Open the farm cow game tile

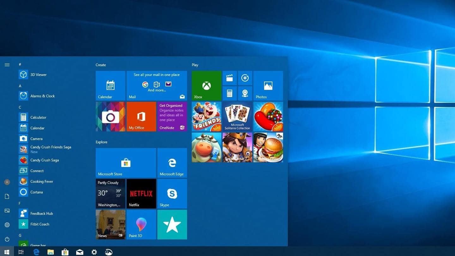point(207,147)
